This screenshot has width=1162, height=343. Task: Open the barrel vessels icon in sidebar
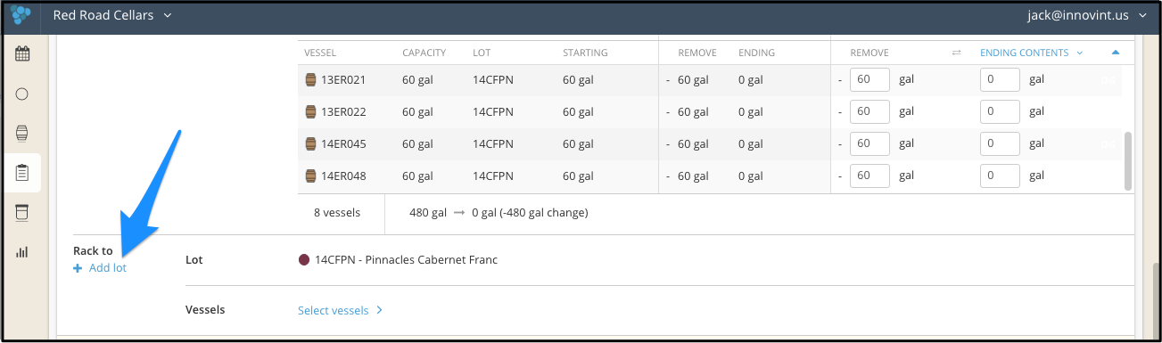click(x=22, y=133)
